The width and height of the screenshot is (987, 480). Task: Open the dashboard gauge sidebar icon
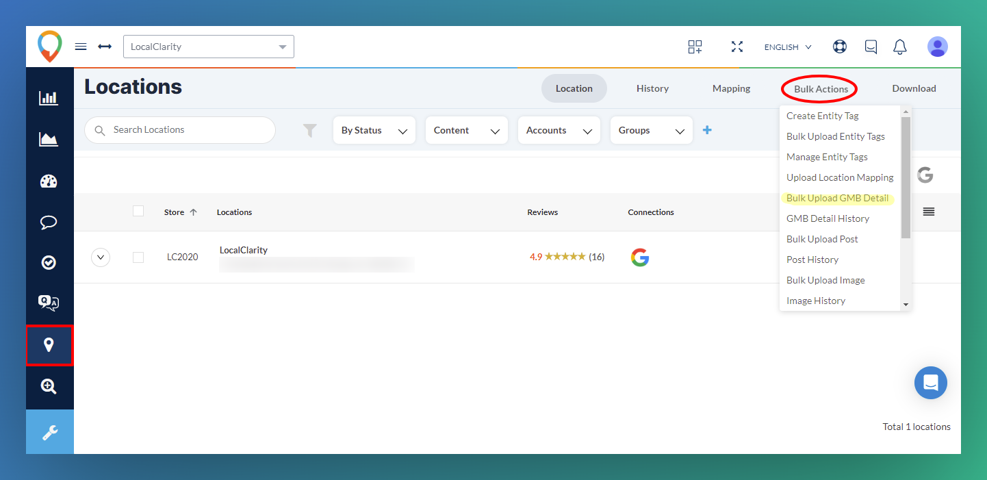click(49, 181)
